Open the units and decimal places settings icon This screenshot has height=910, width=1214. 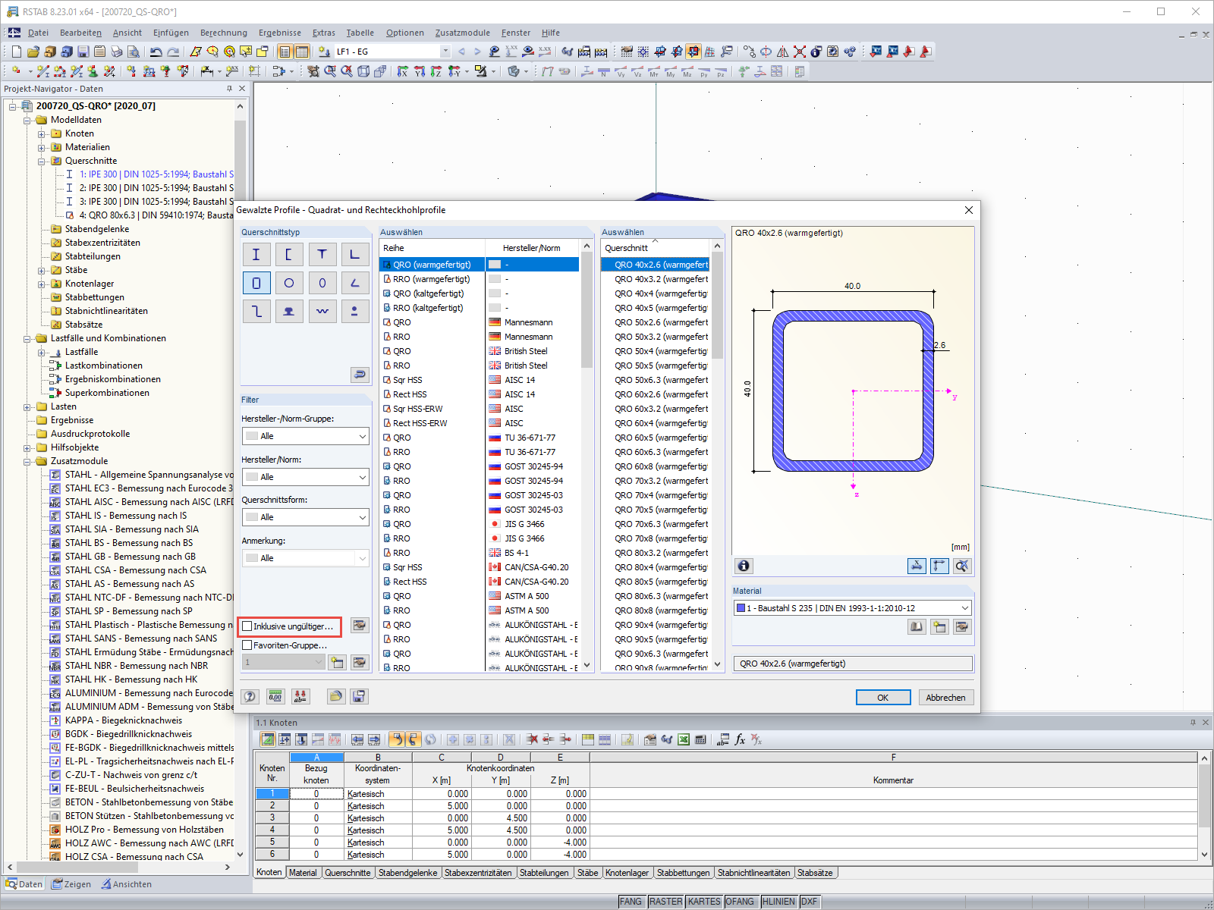tap(275, 696)
